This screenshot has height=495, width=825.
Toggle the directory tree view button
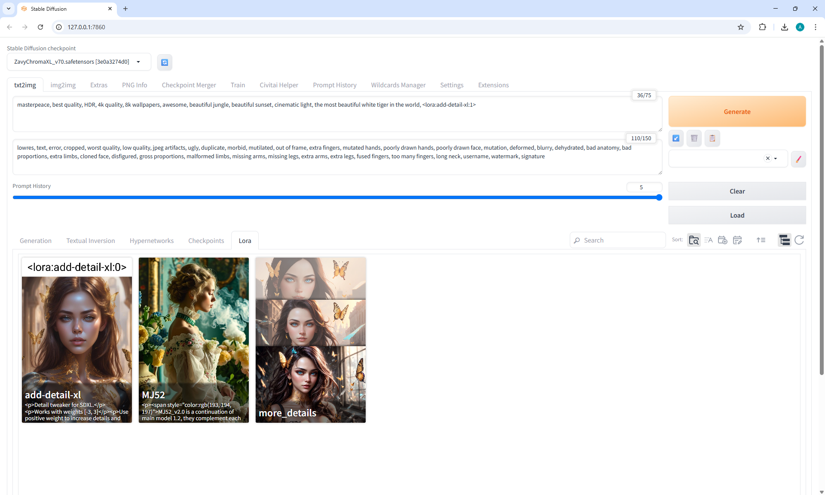(784, 240)
